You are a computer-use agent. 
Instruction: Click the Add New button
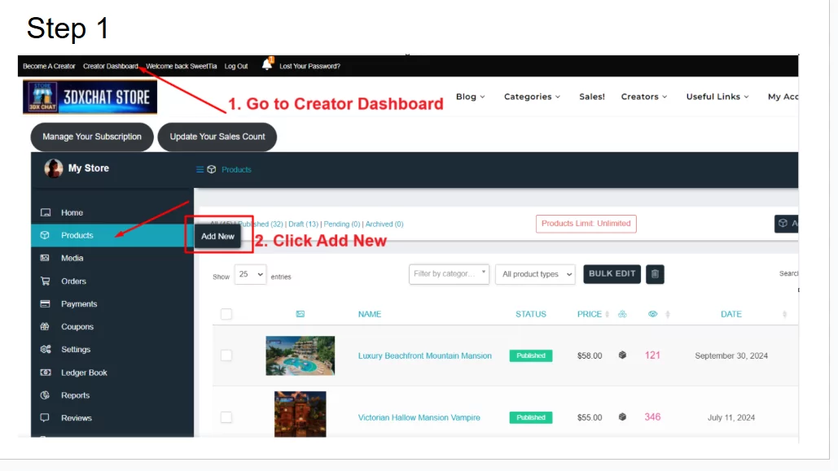pyautogui.click(x=217, y=236)
